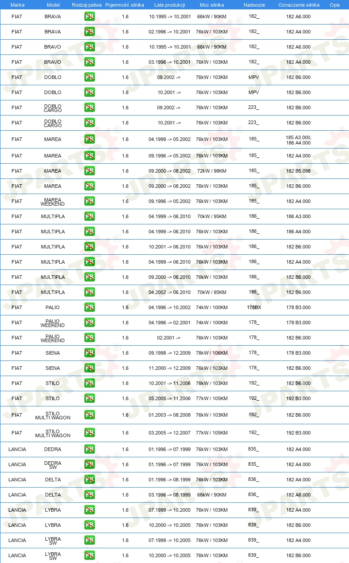Click fuel icon in PALIO WEEKEND 02.2001 row
Viewport: 349px width, 563px height.
click(89, 338)
